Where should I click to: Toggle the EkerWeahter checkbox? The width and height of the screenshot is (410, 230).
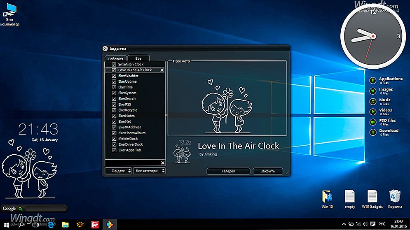coord(114,76)
